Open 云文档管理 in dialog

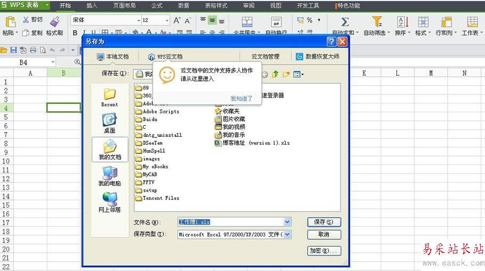[265, 56]
